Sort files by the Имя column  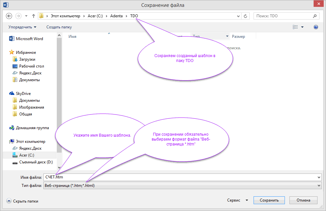[x=72, y=37]
